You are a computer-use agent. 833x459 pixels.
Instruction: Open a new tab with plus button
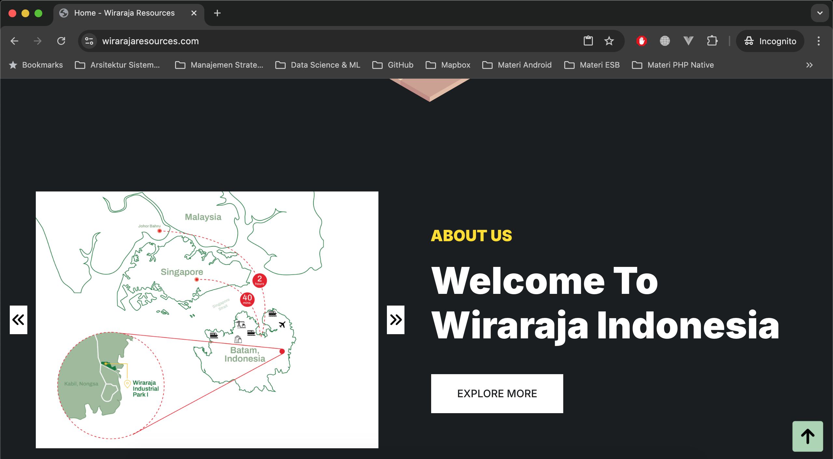point(217,13)
